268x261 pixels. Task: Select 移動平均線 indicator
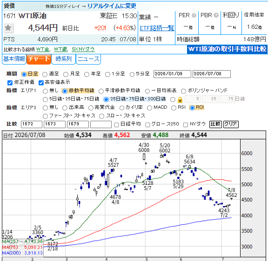65,91
